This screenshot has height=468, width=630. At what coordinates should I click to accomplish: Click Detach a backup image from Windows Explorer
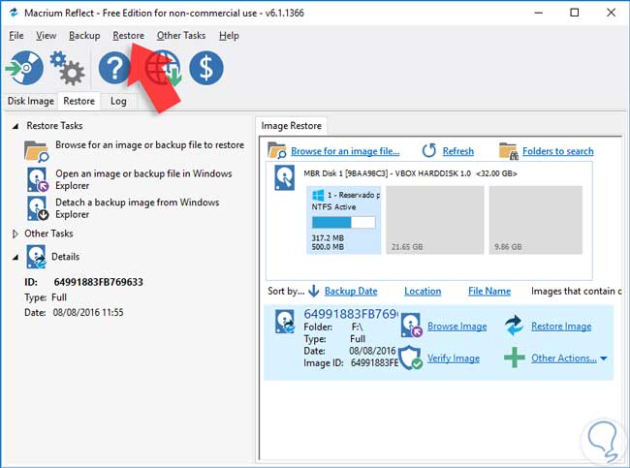pyautogui.click(x=137, y=208)
